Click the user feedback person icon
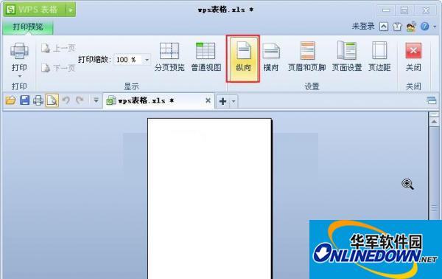The width and height of the screenshot is (442, 279). click(411, 27)
